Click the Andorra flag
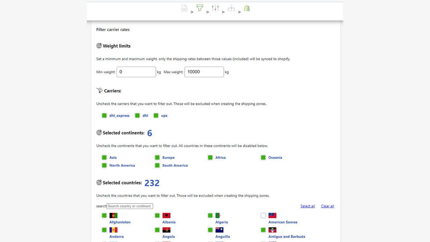Image resolution: width=430 pixels, height=242 pixels. coord(114,230)
